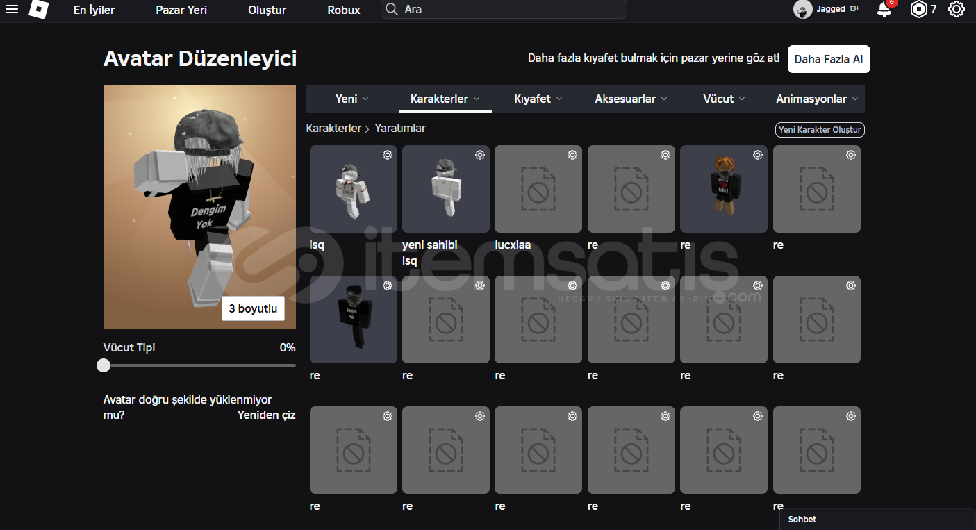Click the Yaratımlar breadcrumb text
This screenshot has height=530, width=976.
tap(400, 129)
